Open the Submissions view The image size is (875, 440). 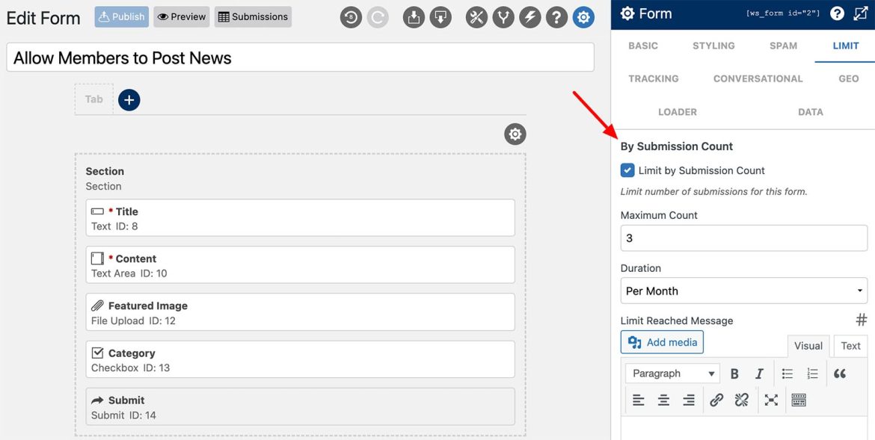253,16
